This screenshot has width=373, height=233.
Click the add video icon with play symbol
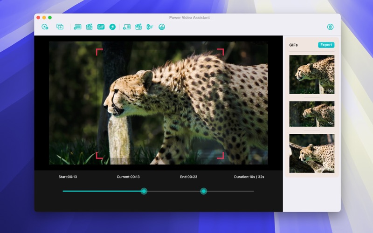pos(45,27)
